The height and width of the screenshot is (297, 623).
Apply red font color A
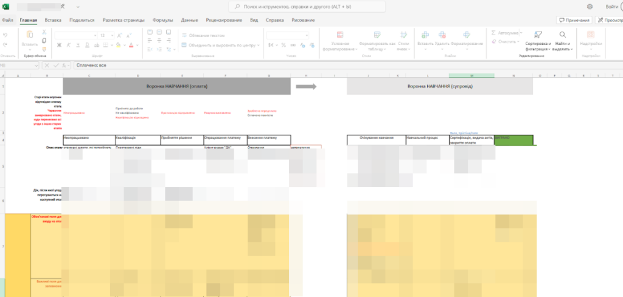(x=131, y=45)
